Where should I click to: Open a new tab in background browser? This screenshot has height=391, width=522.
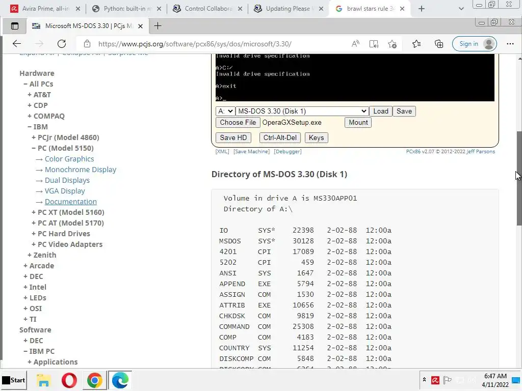coord(422,9)
